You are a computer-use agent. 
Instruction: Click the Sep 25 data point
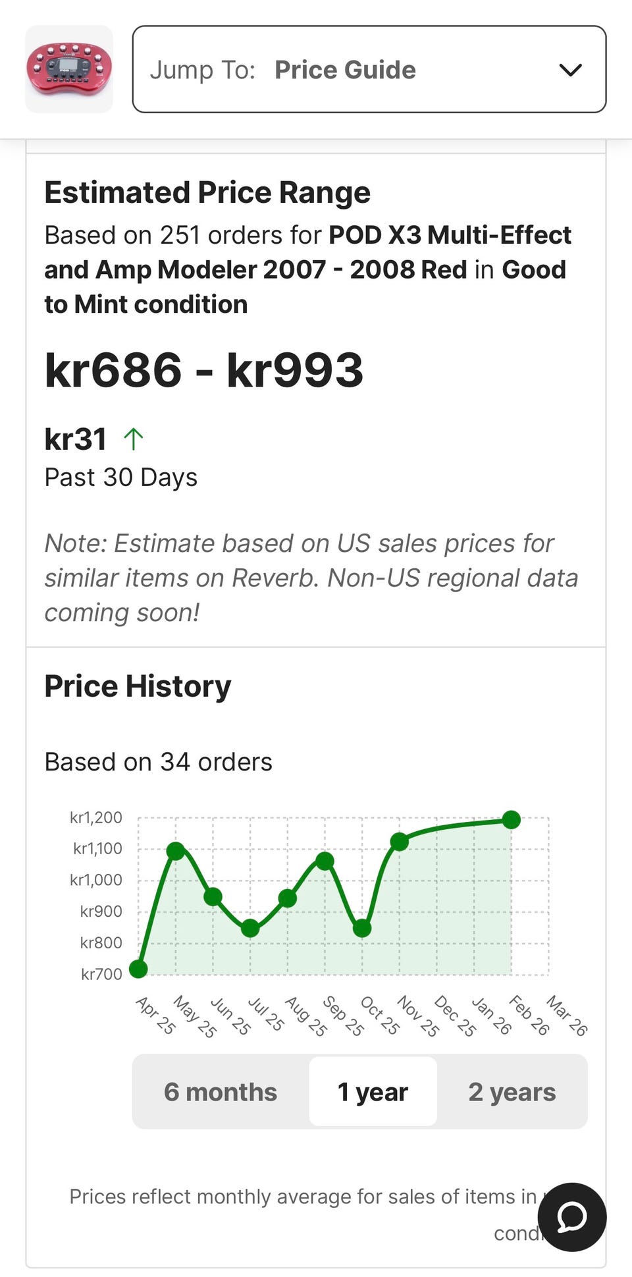pyautogui.click(x=325, y=861)
